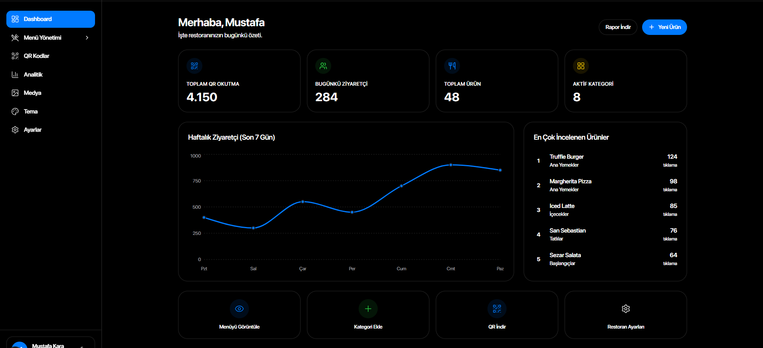Open the Medya image icon
The image size is (763, 348).
click(x=15, y=93)
